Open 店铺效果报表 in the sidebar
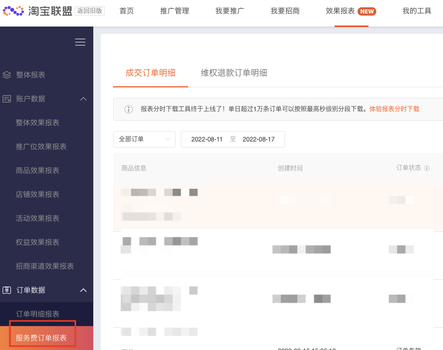This screenshot has width=443, height=350. (x=38, y=195)
